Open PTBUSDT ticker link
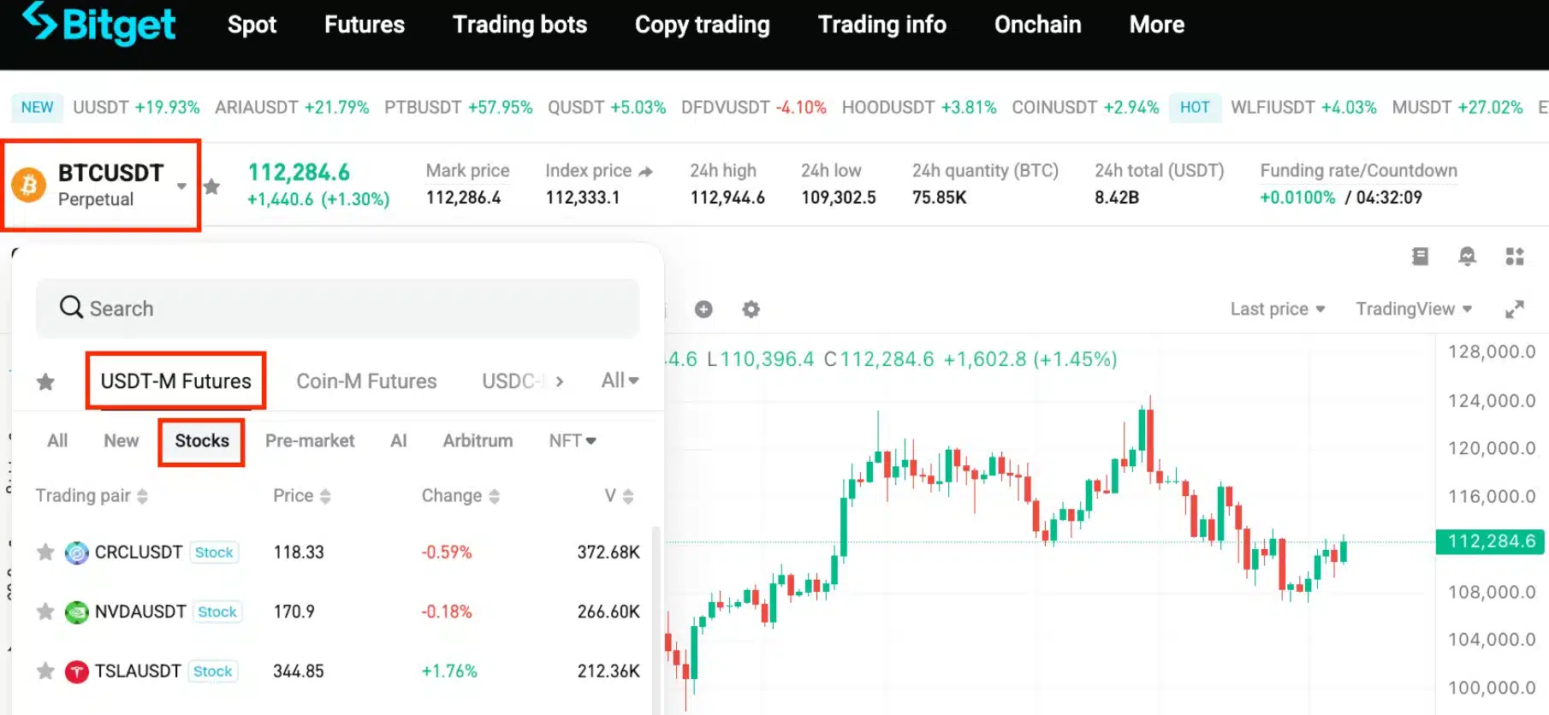The width and height of the screenshot is (1549, 715). [x=458, y=108]
